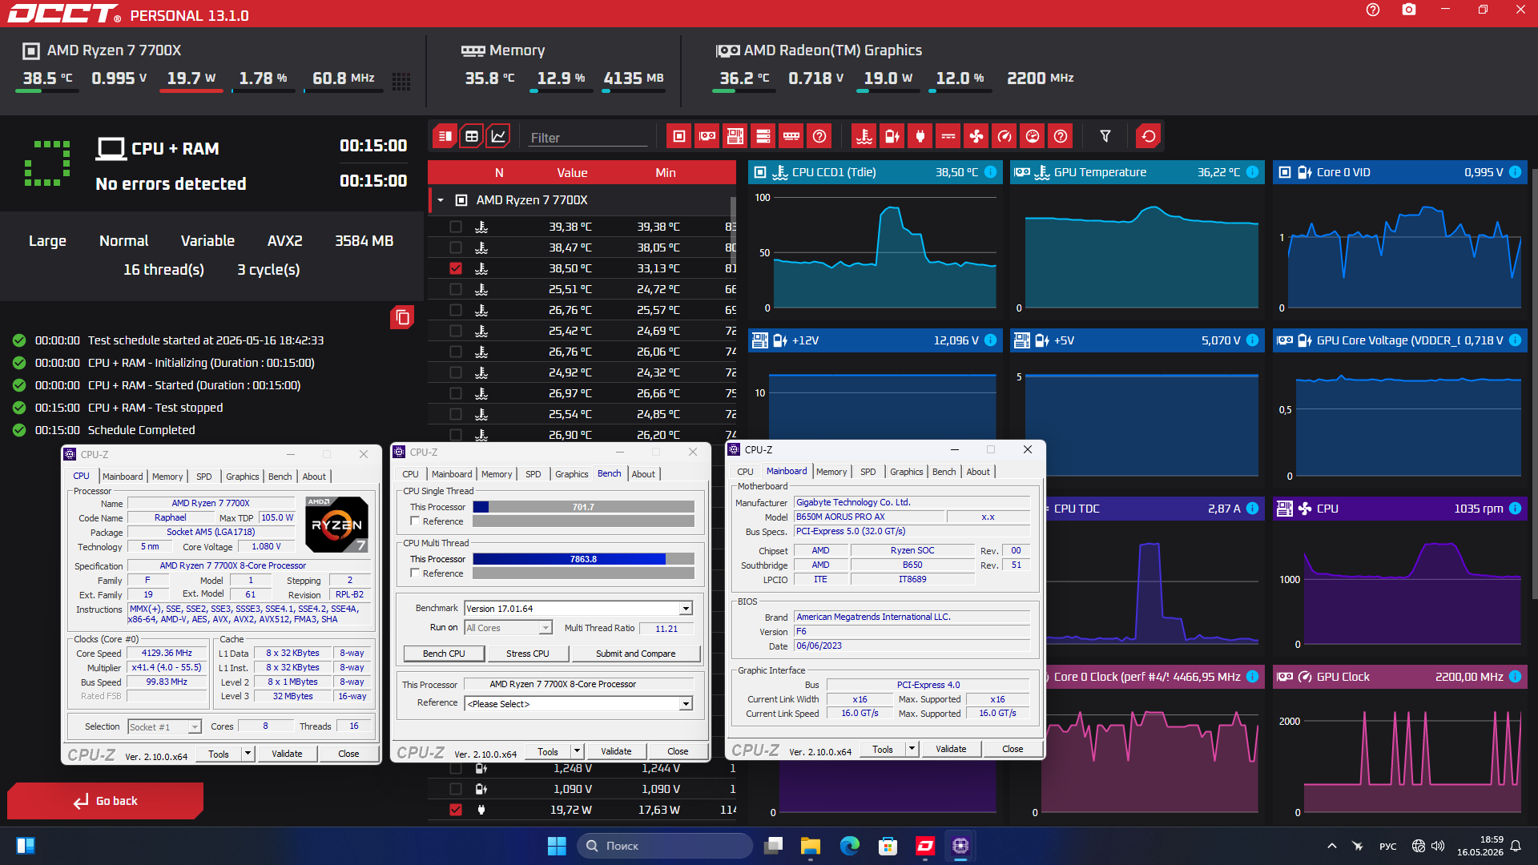Viewport: 1538px width, 865px height.
Task: Open OCCT help in the title bar
Action: tap(1373, 10)
